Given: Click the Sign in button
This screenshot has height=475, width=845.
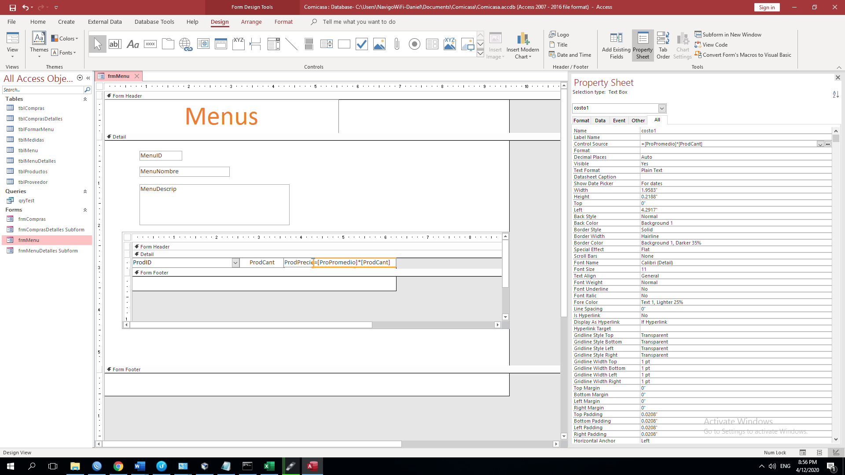Looking at the screenshot, I should (x=767, y=7).
